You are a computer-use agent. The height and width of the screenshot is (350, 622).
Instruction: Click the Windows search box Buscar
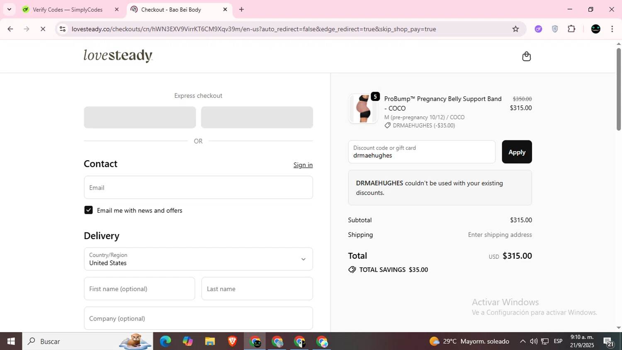pyautogui.click(x=87, y=341)
